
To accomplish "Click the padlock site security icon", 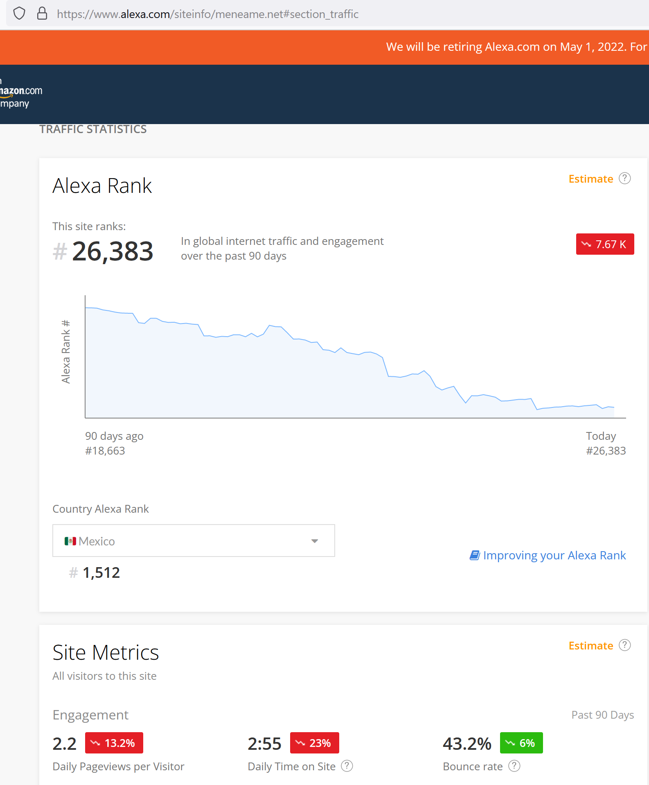I will coord(42,14).
